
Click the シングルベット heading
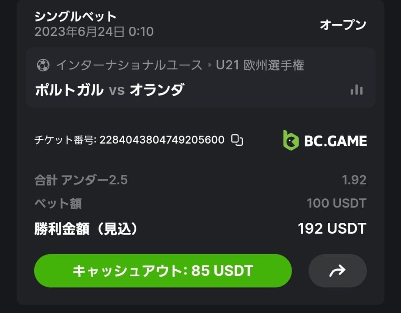[x=75, y=17]
